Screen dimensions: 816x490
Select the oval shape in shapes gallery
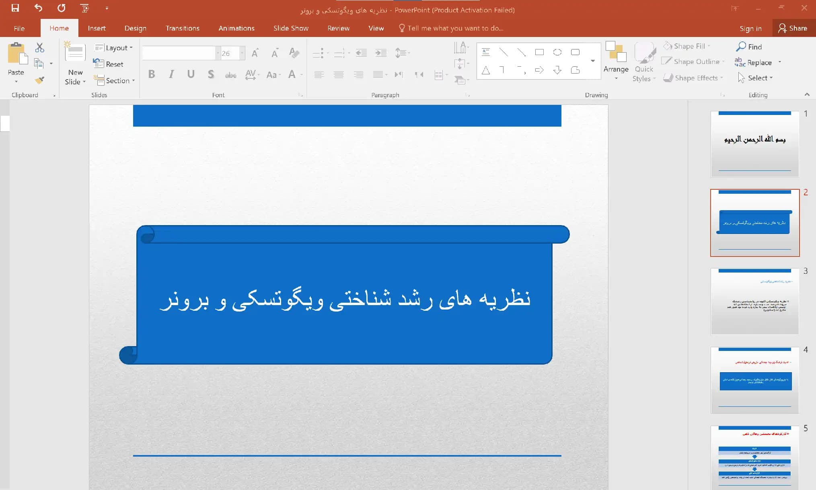click(x=557, y=52)
